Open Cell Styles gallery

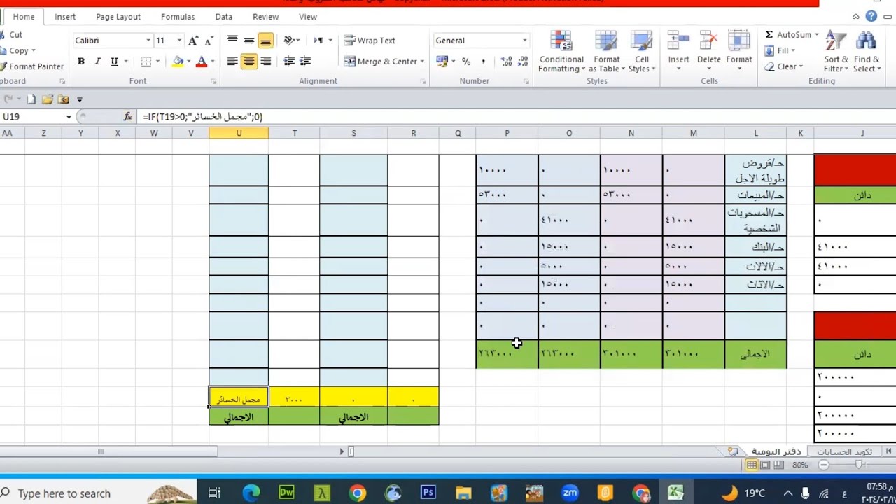click(x=642, y=52)
